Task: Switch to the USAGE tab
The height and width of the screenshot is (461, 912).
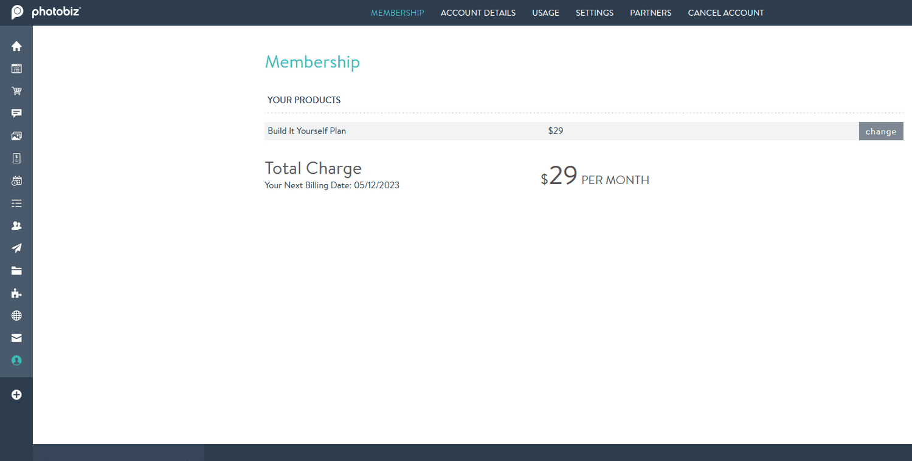Action: pos(545,13)
